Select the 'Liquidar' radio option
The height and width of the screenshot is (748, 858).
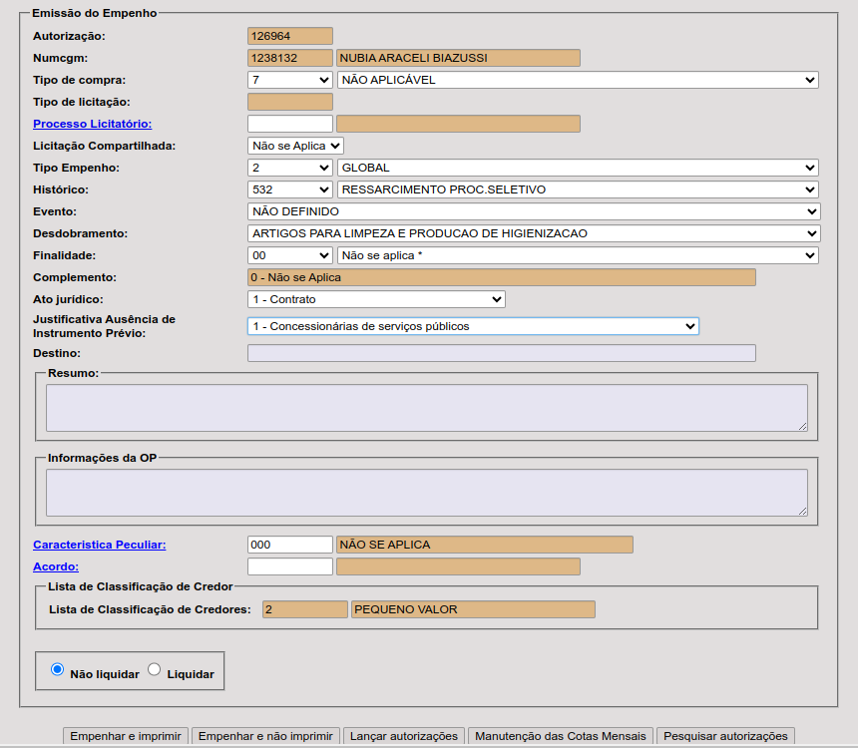[x=154, y=669]
